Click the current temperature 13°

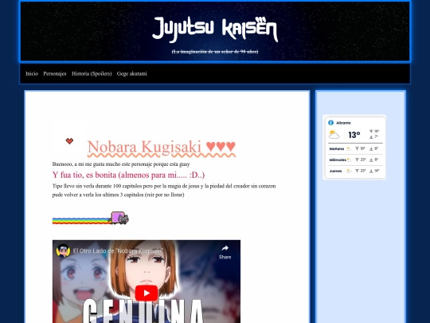click(x=354, y=135)
